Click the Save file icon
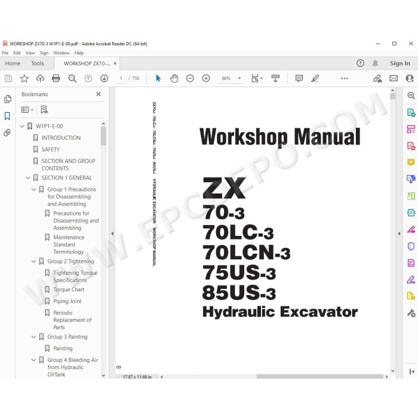418x418 pixels. point(8,78)
